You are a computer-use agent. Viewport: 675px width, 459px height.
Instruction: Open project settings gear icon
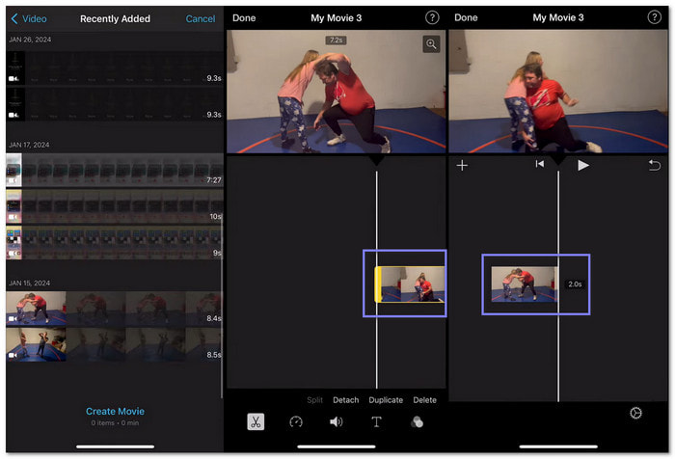[635, 413]
